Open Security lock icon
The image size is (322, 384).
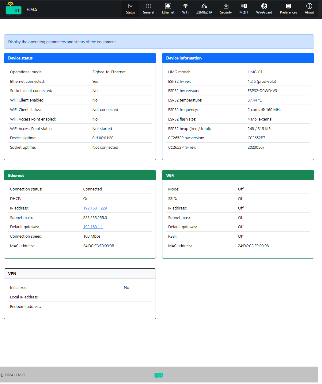pyautogui.click(x=226, y=6)
